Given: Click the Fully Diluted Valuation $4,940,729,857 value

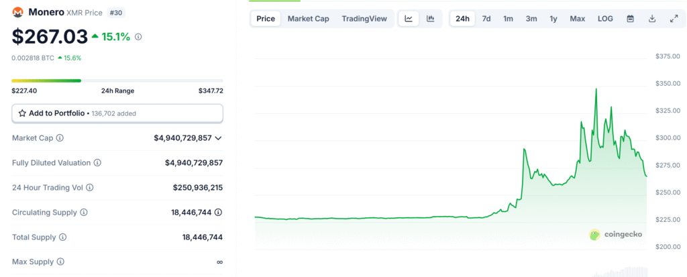Looking at the screenshot, I should click(194, 162).
